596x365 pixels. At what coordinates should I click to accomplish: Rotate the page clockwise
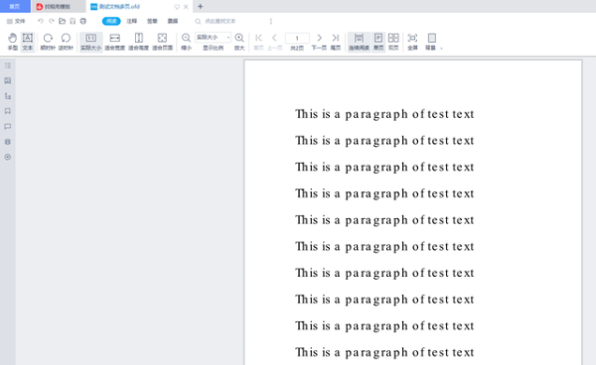coord(48,42)
